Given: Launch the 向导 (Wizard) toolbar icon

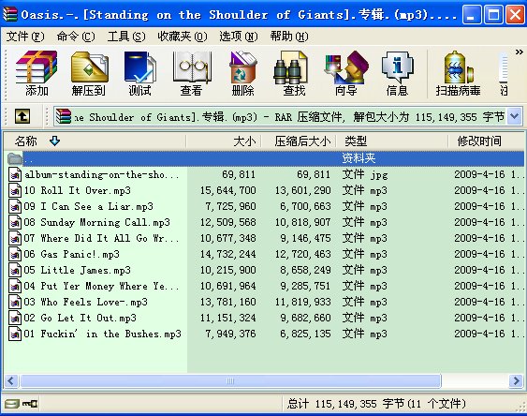Looking at the screenshot, I should [x=345, y=73].
